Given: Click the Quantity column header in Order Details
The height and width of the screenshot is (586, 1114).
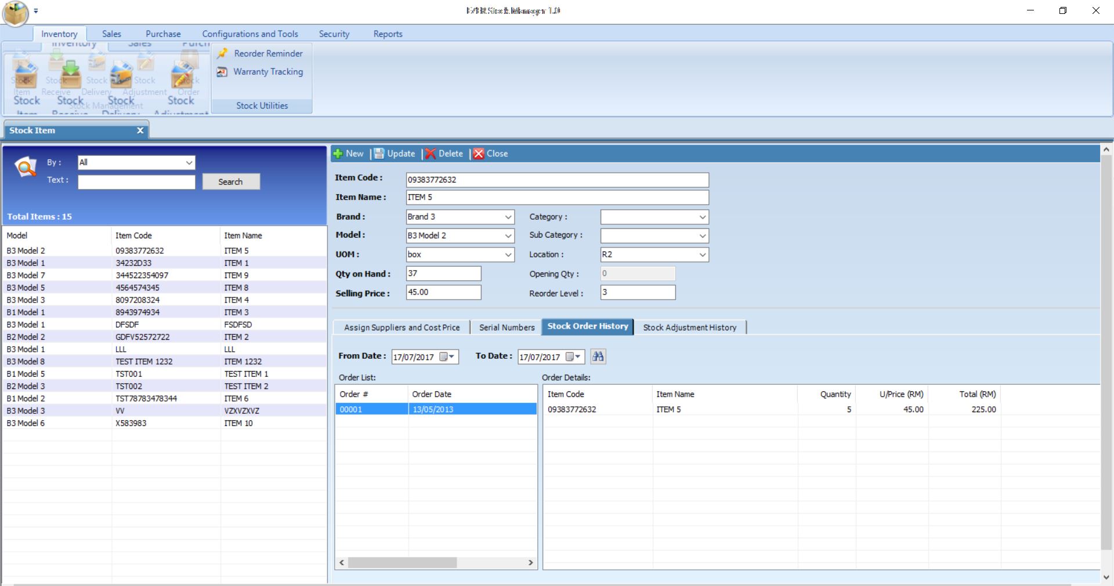Looking at the screenshot, I should pyautogui.click(x=826, y=394).
